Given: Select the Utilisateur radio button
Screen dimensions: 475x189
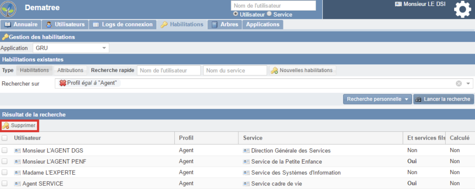Looking at the screenshot, I should (x=235, y=14).
